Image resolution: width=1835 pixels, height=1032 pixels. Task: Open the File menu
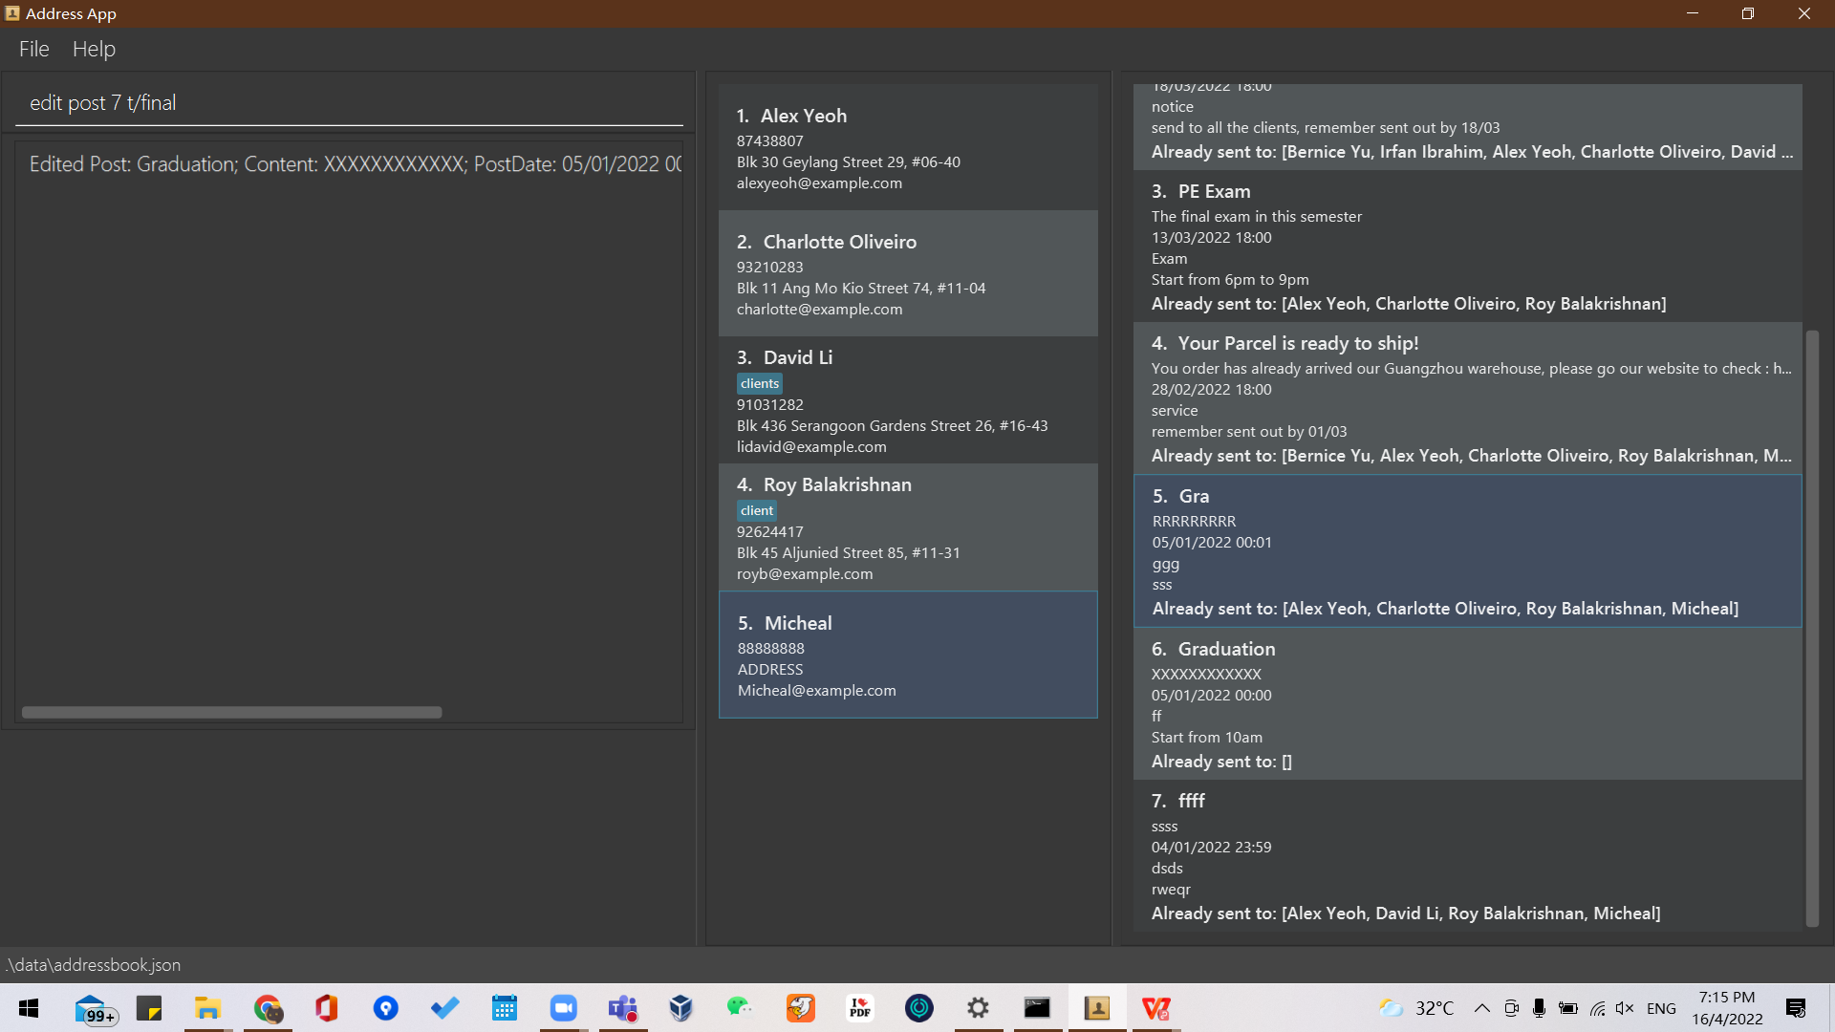[33, 49]
